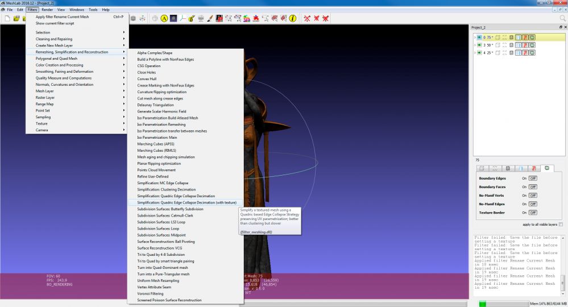Toggle bounding box icon on layer 75 row
Screen dimensions: 568x307
(497, 38)
